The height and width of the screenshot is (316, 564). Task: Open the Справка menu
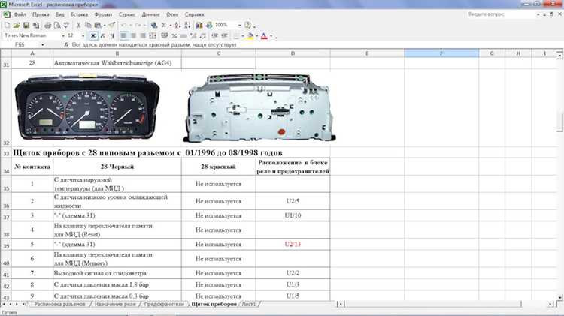click(194, 14)
